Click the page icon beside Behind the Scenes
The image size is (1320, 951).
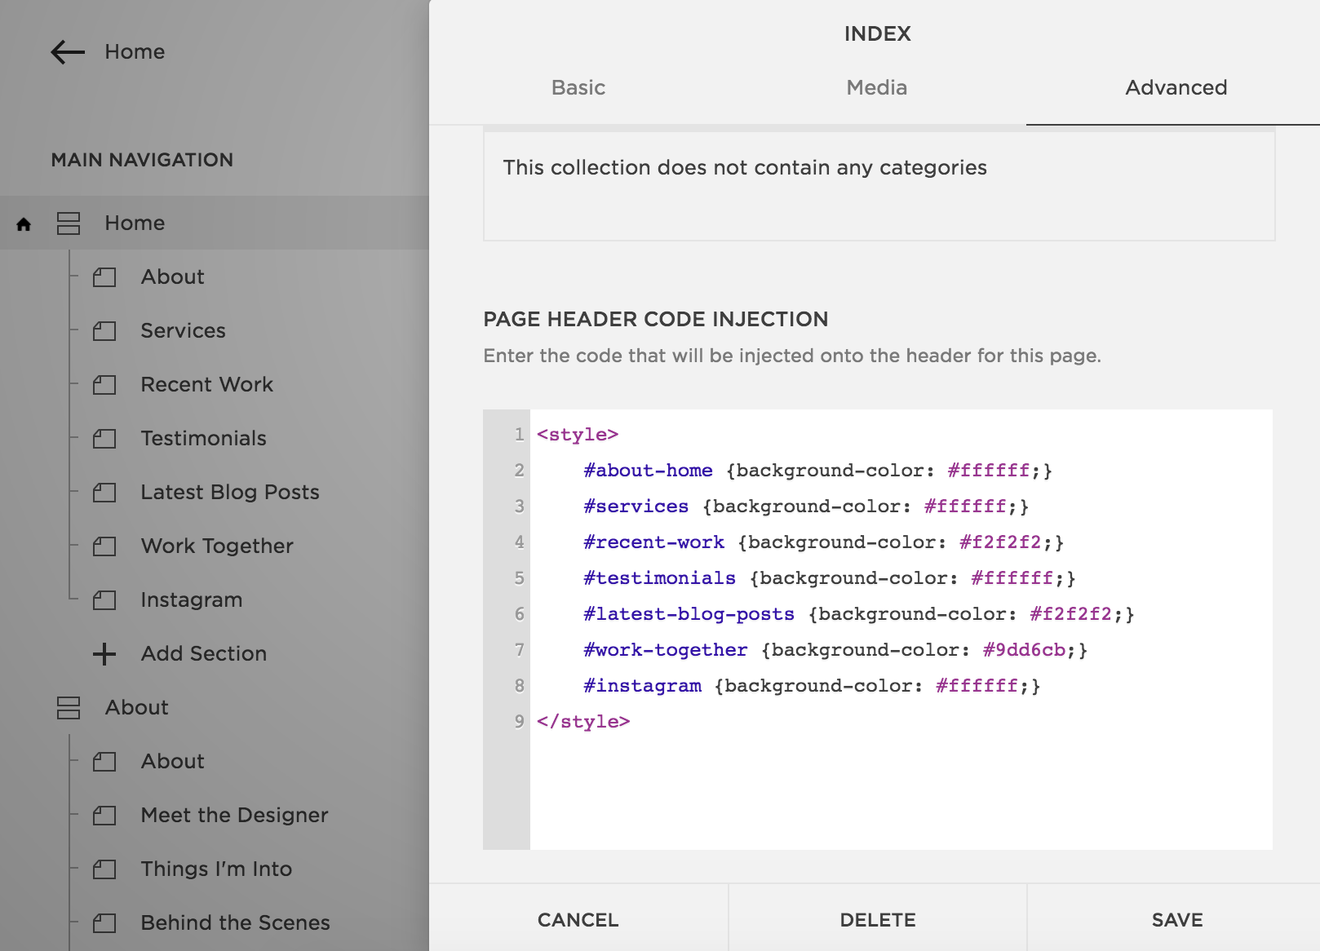coord(104,923)
